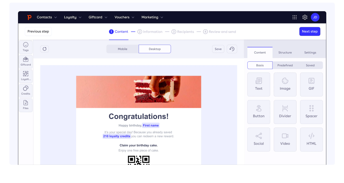This screenshot has height=183, width=344.
Task: Add a Divider content block
Action: coord(285,112)
